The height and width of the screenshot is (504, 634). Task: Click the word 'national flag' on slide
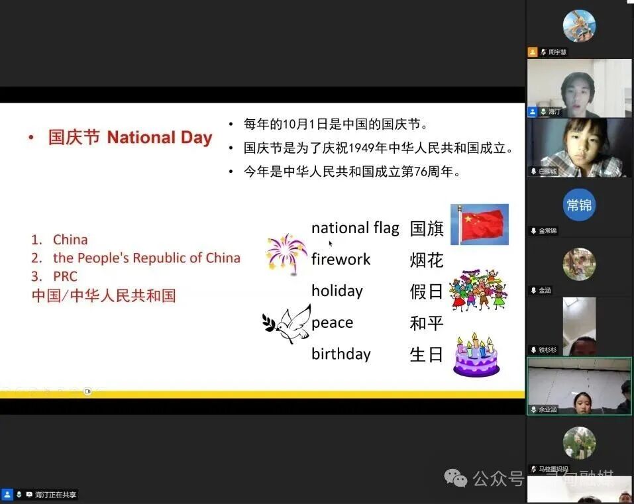tap(355, 228)
